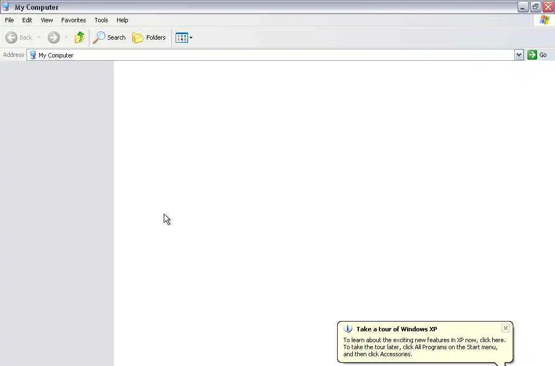555x366 pixels.
Task: Open the Search pane
Action: coord(109,37)
